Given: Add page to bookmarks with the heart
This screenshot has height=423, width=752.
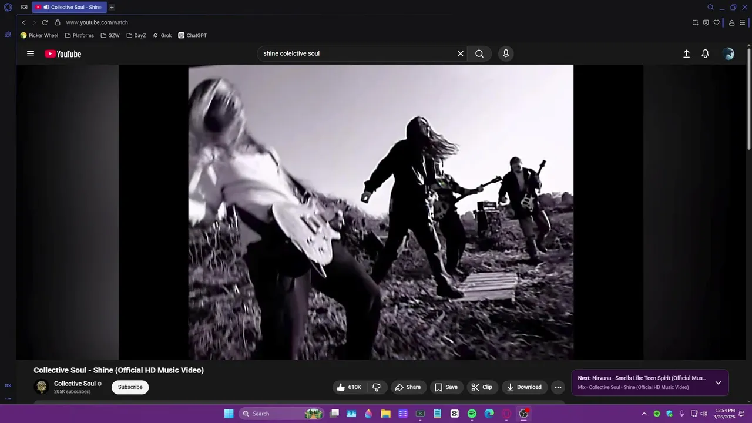Looking at the screenshot, I should (716, 22).
